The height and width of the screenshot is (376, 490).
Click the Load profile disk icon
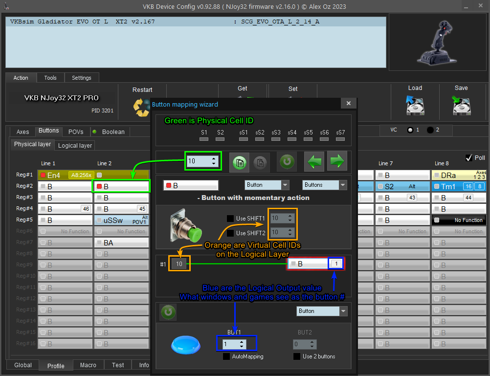pos(415,105)
